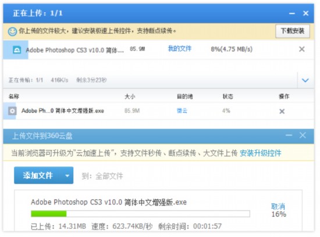Screen dimensions: 320x237
Task: Open the 微云 destination link
Action: pos(182,110)
